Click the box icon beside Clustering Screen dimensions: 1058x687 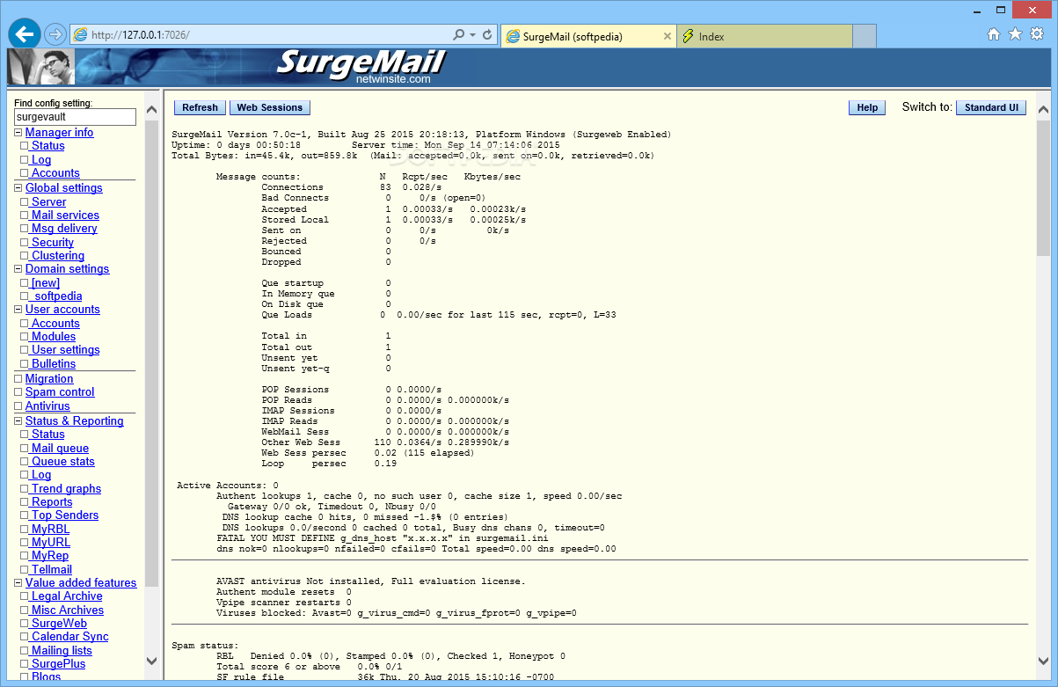25,256
